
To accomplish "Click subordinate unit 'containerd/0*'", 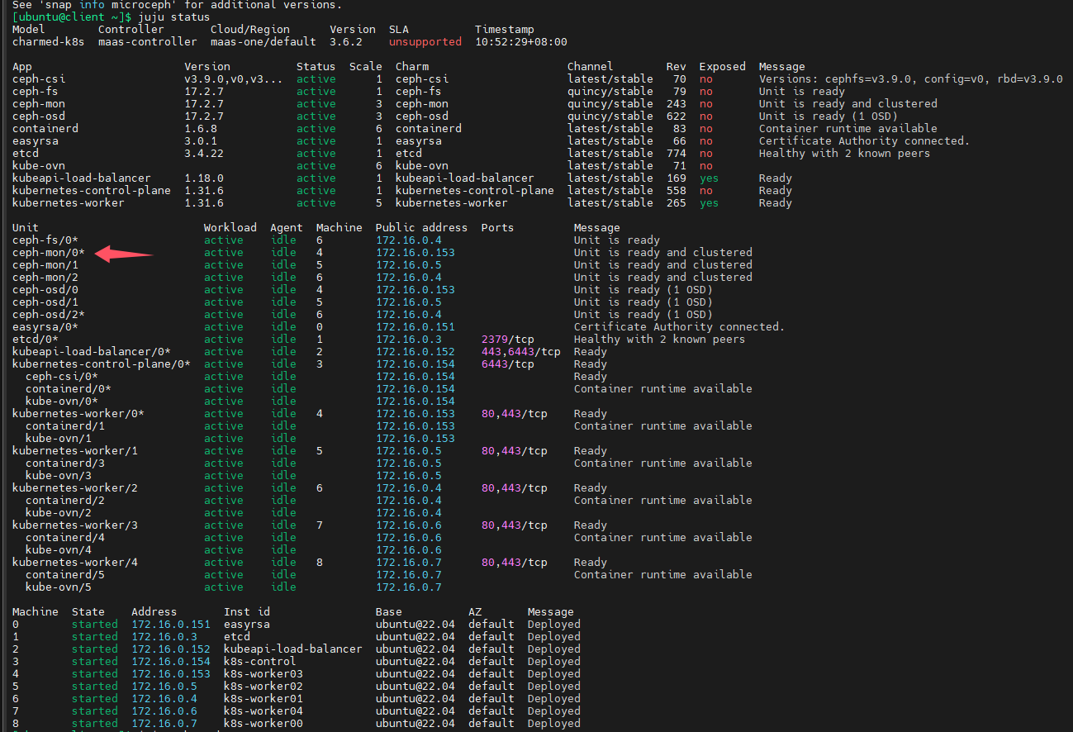I will (69, 389).
